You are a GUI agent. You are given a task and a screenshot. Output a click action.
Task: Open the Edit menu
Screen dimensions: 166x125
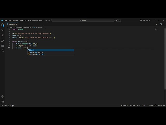click(x=10, y=20)
